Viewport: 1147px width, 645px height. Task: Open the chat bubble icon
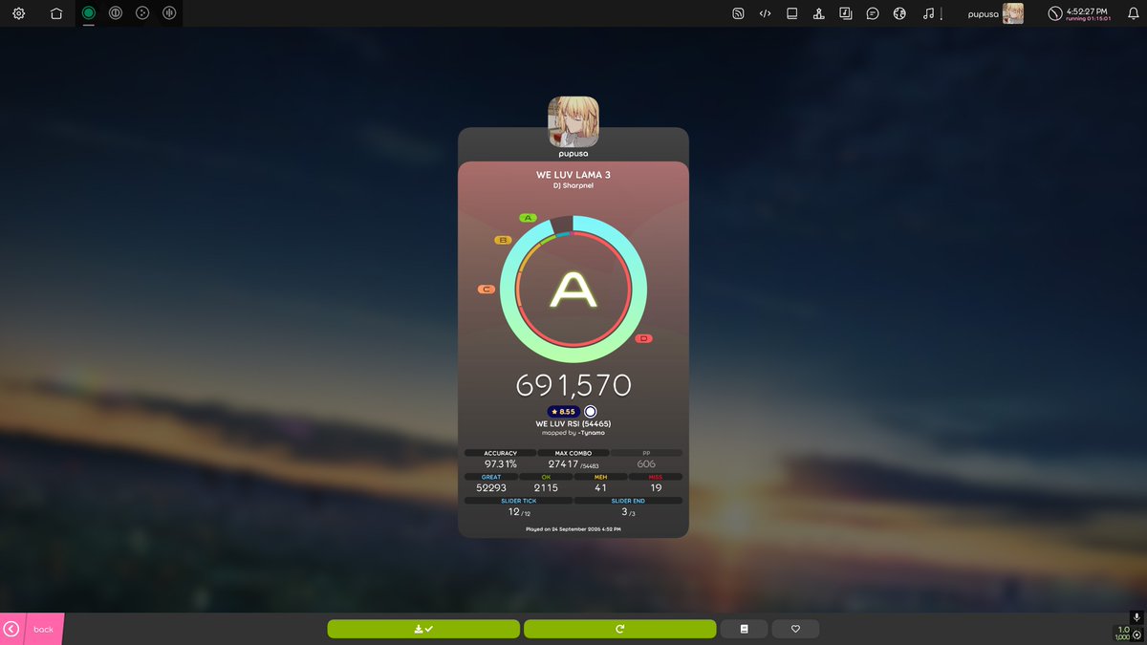tap(873, 13)
